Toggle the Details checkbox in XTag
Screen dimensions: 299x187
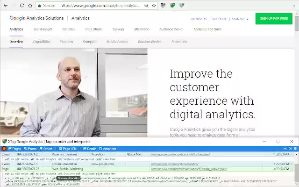point(85,149)
